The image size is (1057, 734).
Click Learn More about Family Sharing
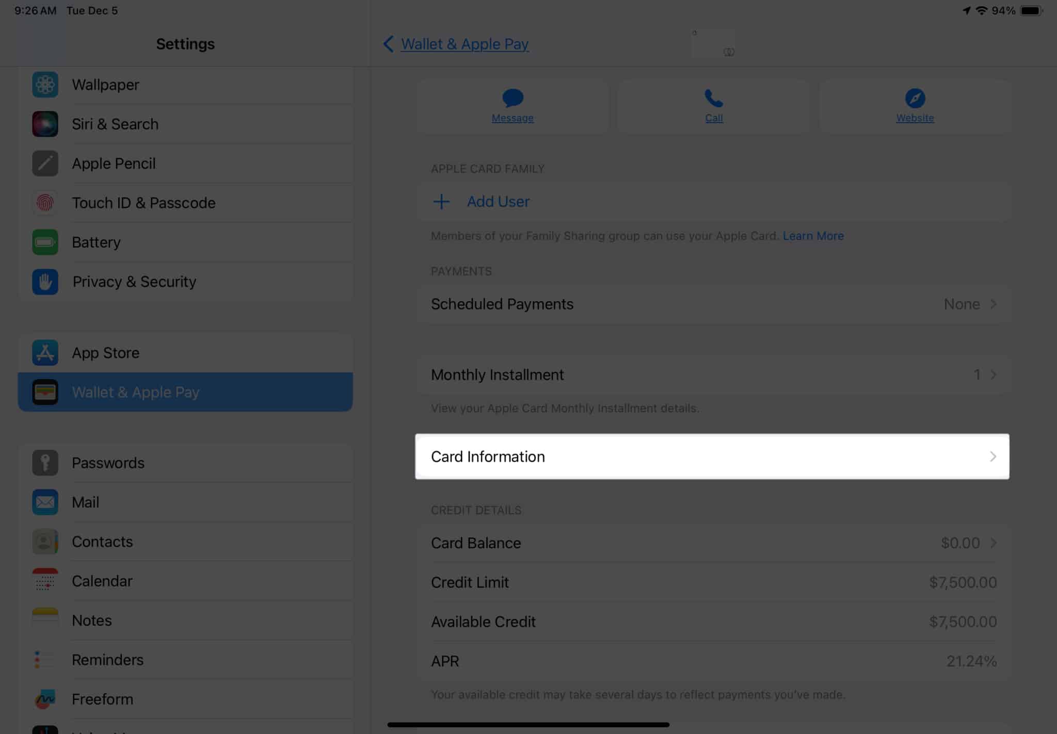(813, 236)
